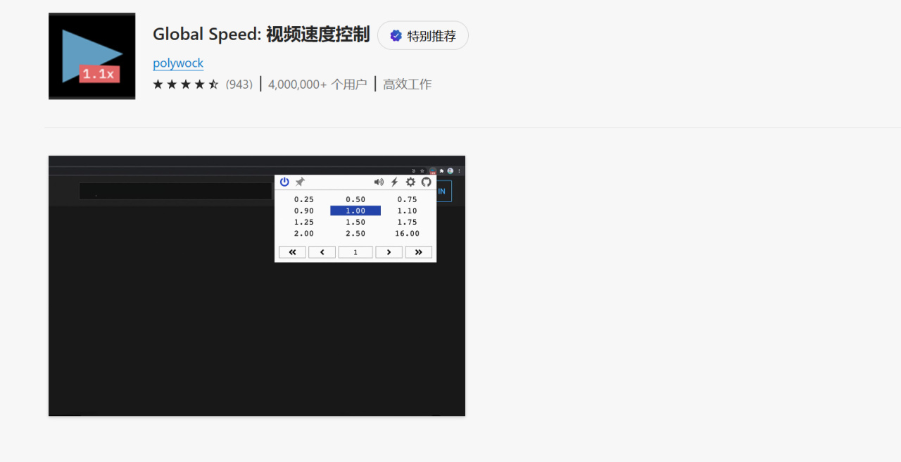Viewport: 901px width, 462px height.
Task: Click the star rating row
Action: click(x=186, y=85)
